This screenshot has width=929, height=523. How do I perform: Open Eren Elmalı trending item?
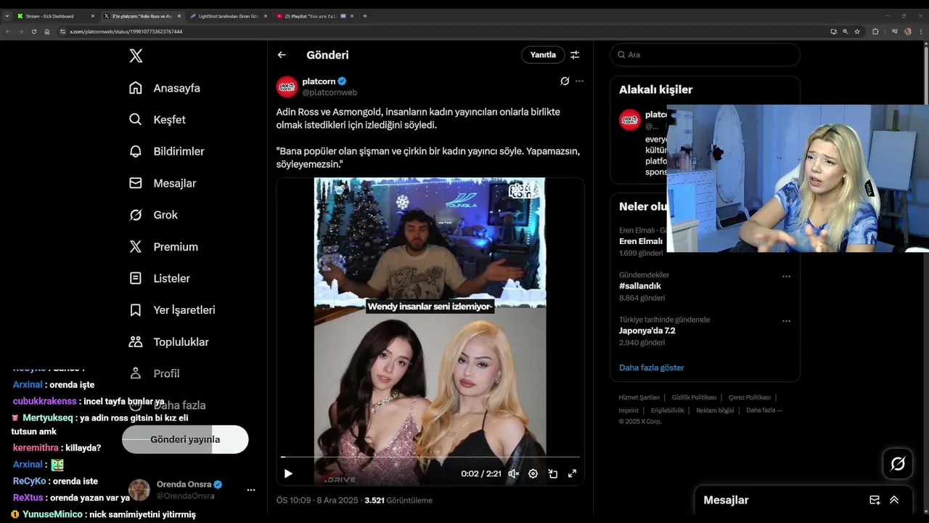pyautogui.click(x=641, y=241)
